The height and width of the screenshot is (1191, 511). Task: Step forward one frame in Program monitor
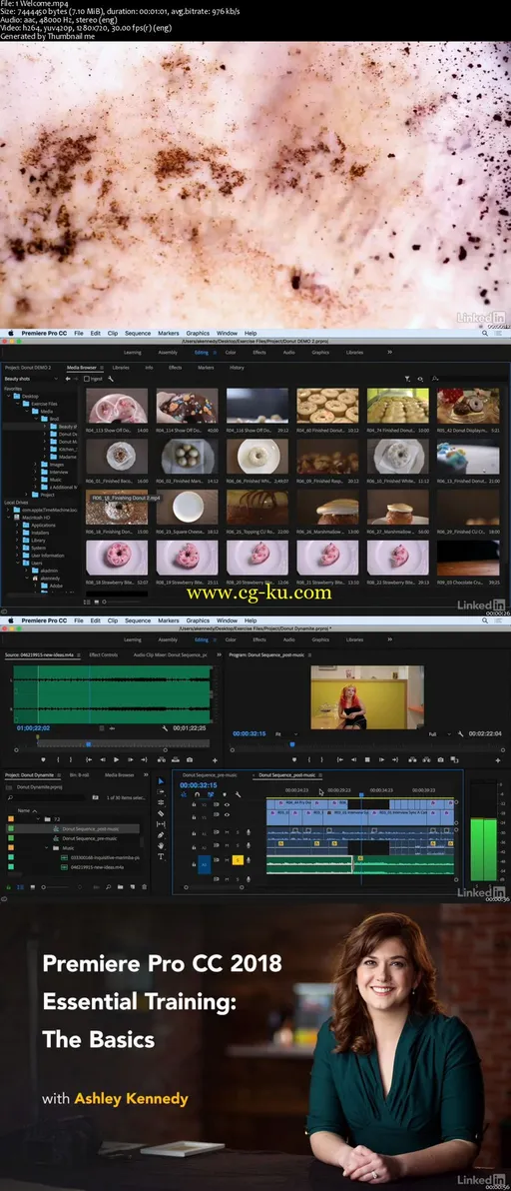(381, 759)
